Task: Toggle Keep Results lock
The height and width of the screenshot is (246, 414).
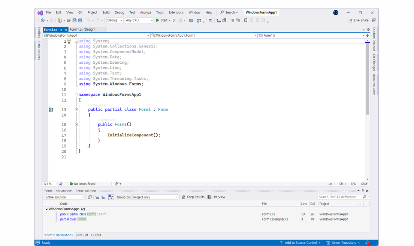Action: (x=193, y=197)
